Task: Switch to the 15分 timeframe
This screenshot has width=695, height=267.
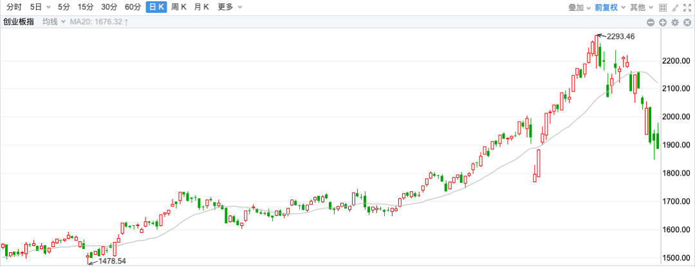Action: tap(85, 7)
